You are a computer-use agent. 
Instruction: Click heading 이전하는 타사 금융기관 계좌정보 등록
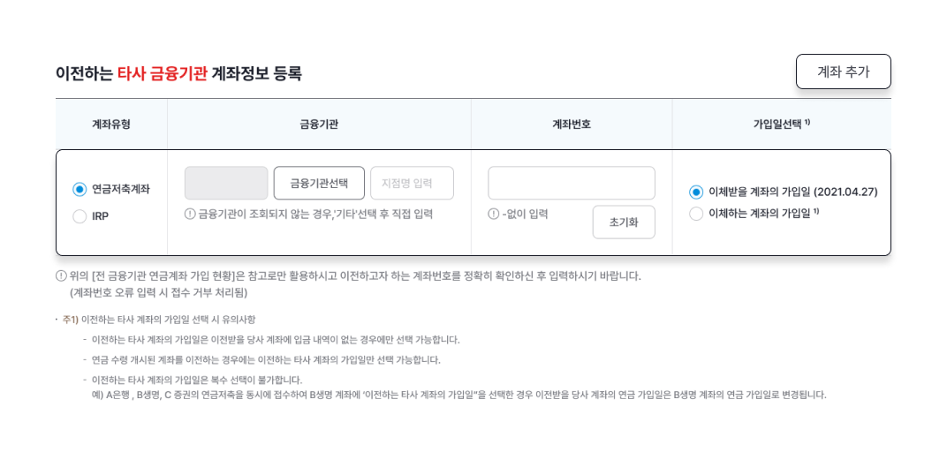click(178, 73)
